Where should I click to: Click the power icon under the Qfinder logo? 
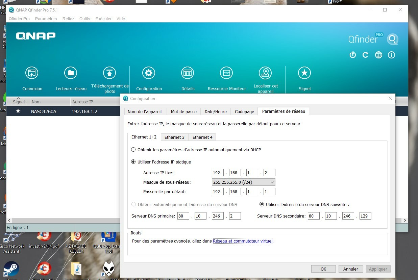tap(353, 55)
